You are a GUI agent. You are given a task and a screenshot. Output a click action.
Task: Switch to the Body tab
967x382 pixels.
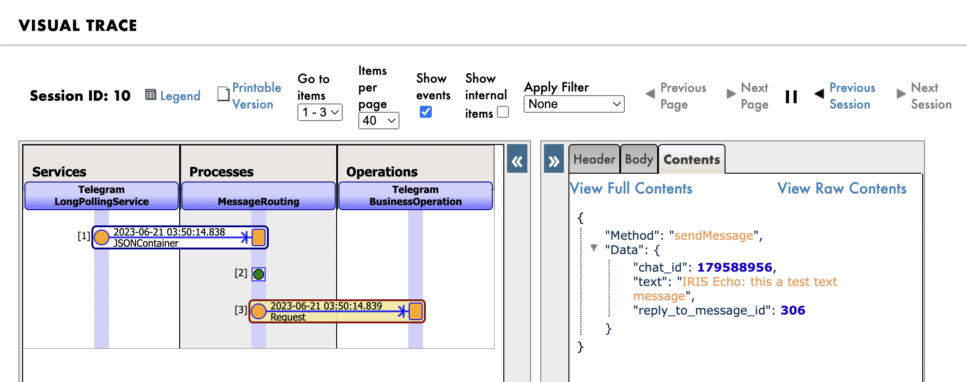(x=639, y=159)
